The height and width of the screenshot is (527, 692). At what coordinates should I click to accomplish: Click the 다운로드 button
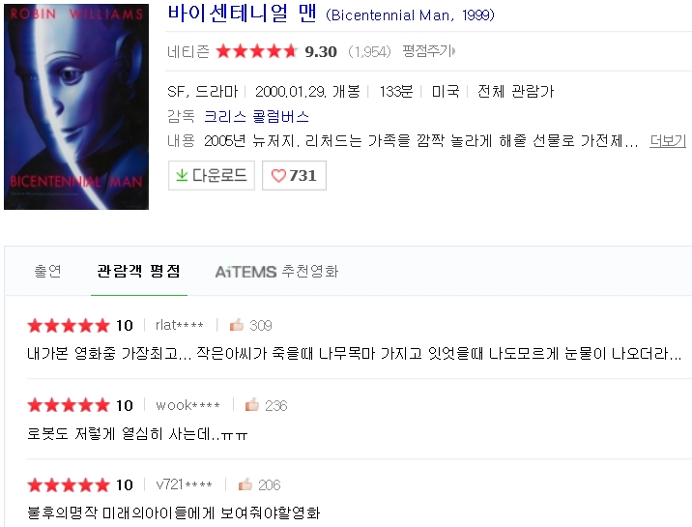pyautogui.click(x=212, y=176)
